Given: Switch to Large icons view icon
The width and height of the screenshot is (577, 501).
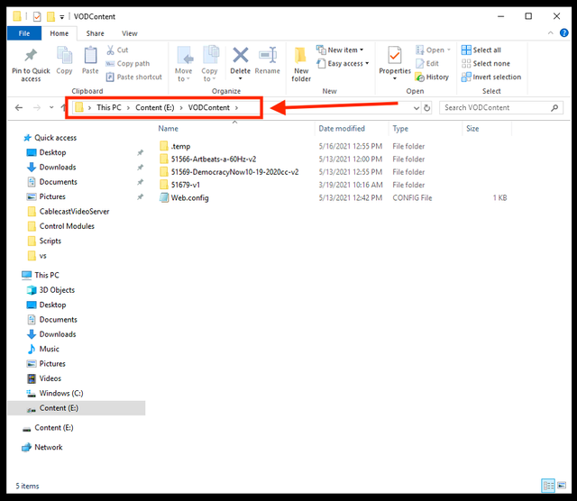Looking at the screenshot, I should (x=562, y=486).
